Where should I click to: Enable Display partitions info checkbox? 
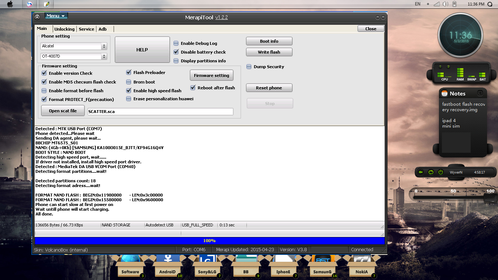click(176, 61)
